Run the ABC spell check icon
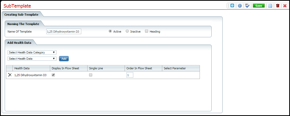 [247, 5]
